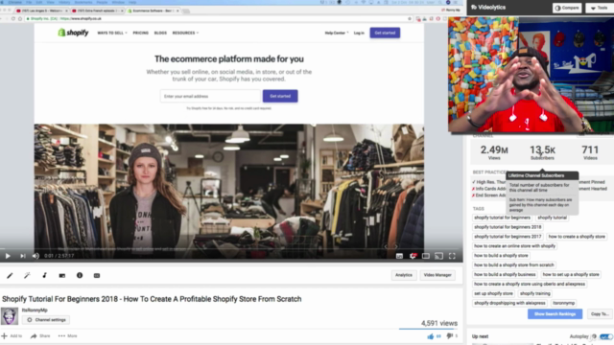Click the header Get started button
The width and height of the screenshot is (614, 345).
pyautogui.click(x=385, y=33)
